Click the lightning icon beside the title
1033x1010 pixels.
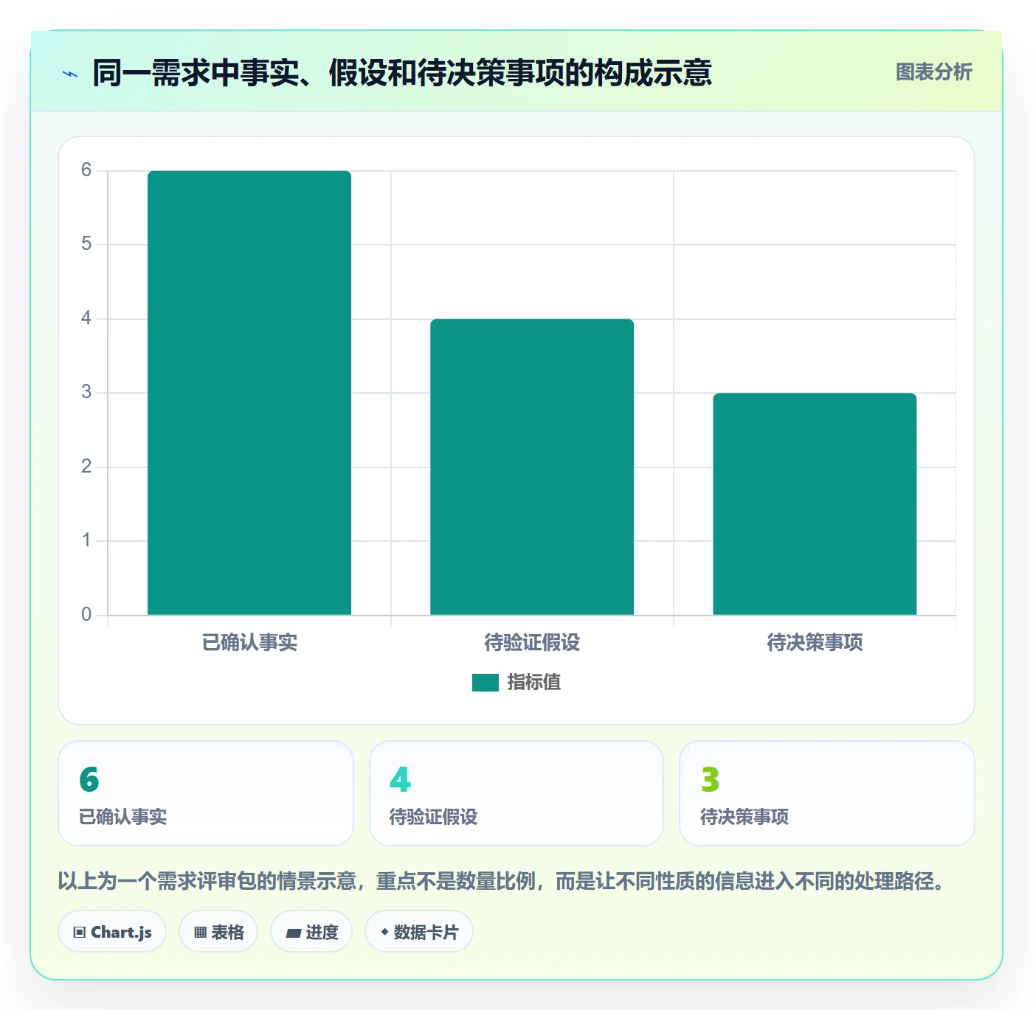[x=70, y=74]
